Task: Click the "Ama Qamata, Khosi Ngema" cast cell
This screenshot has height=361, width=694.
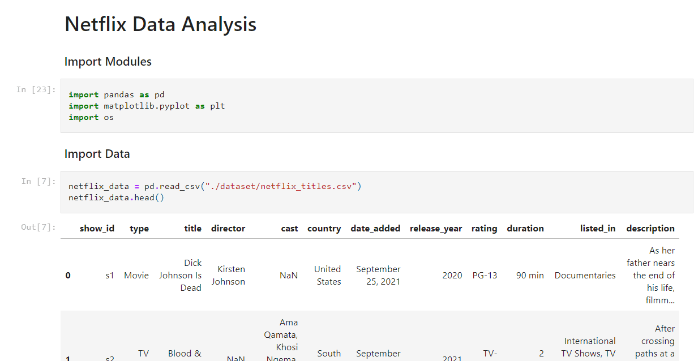Action: (281, 341)
